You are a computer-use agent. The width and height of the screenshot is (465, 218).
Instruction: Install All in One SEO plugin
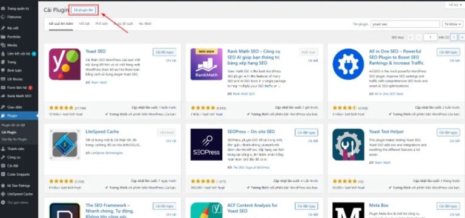pos(448,52)
